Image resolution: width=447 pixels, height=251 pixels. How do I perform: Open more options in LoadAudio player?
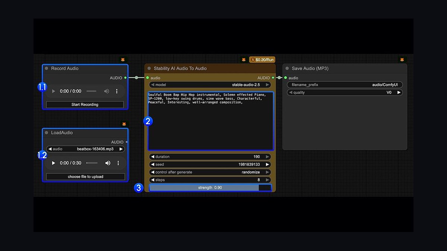[x=118, y=163]
